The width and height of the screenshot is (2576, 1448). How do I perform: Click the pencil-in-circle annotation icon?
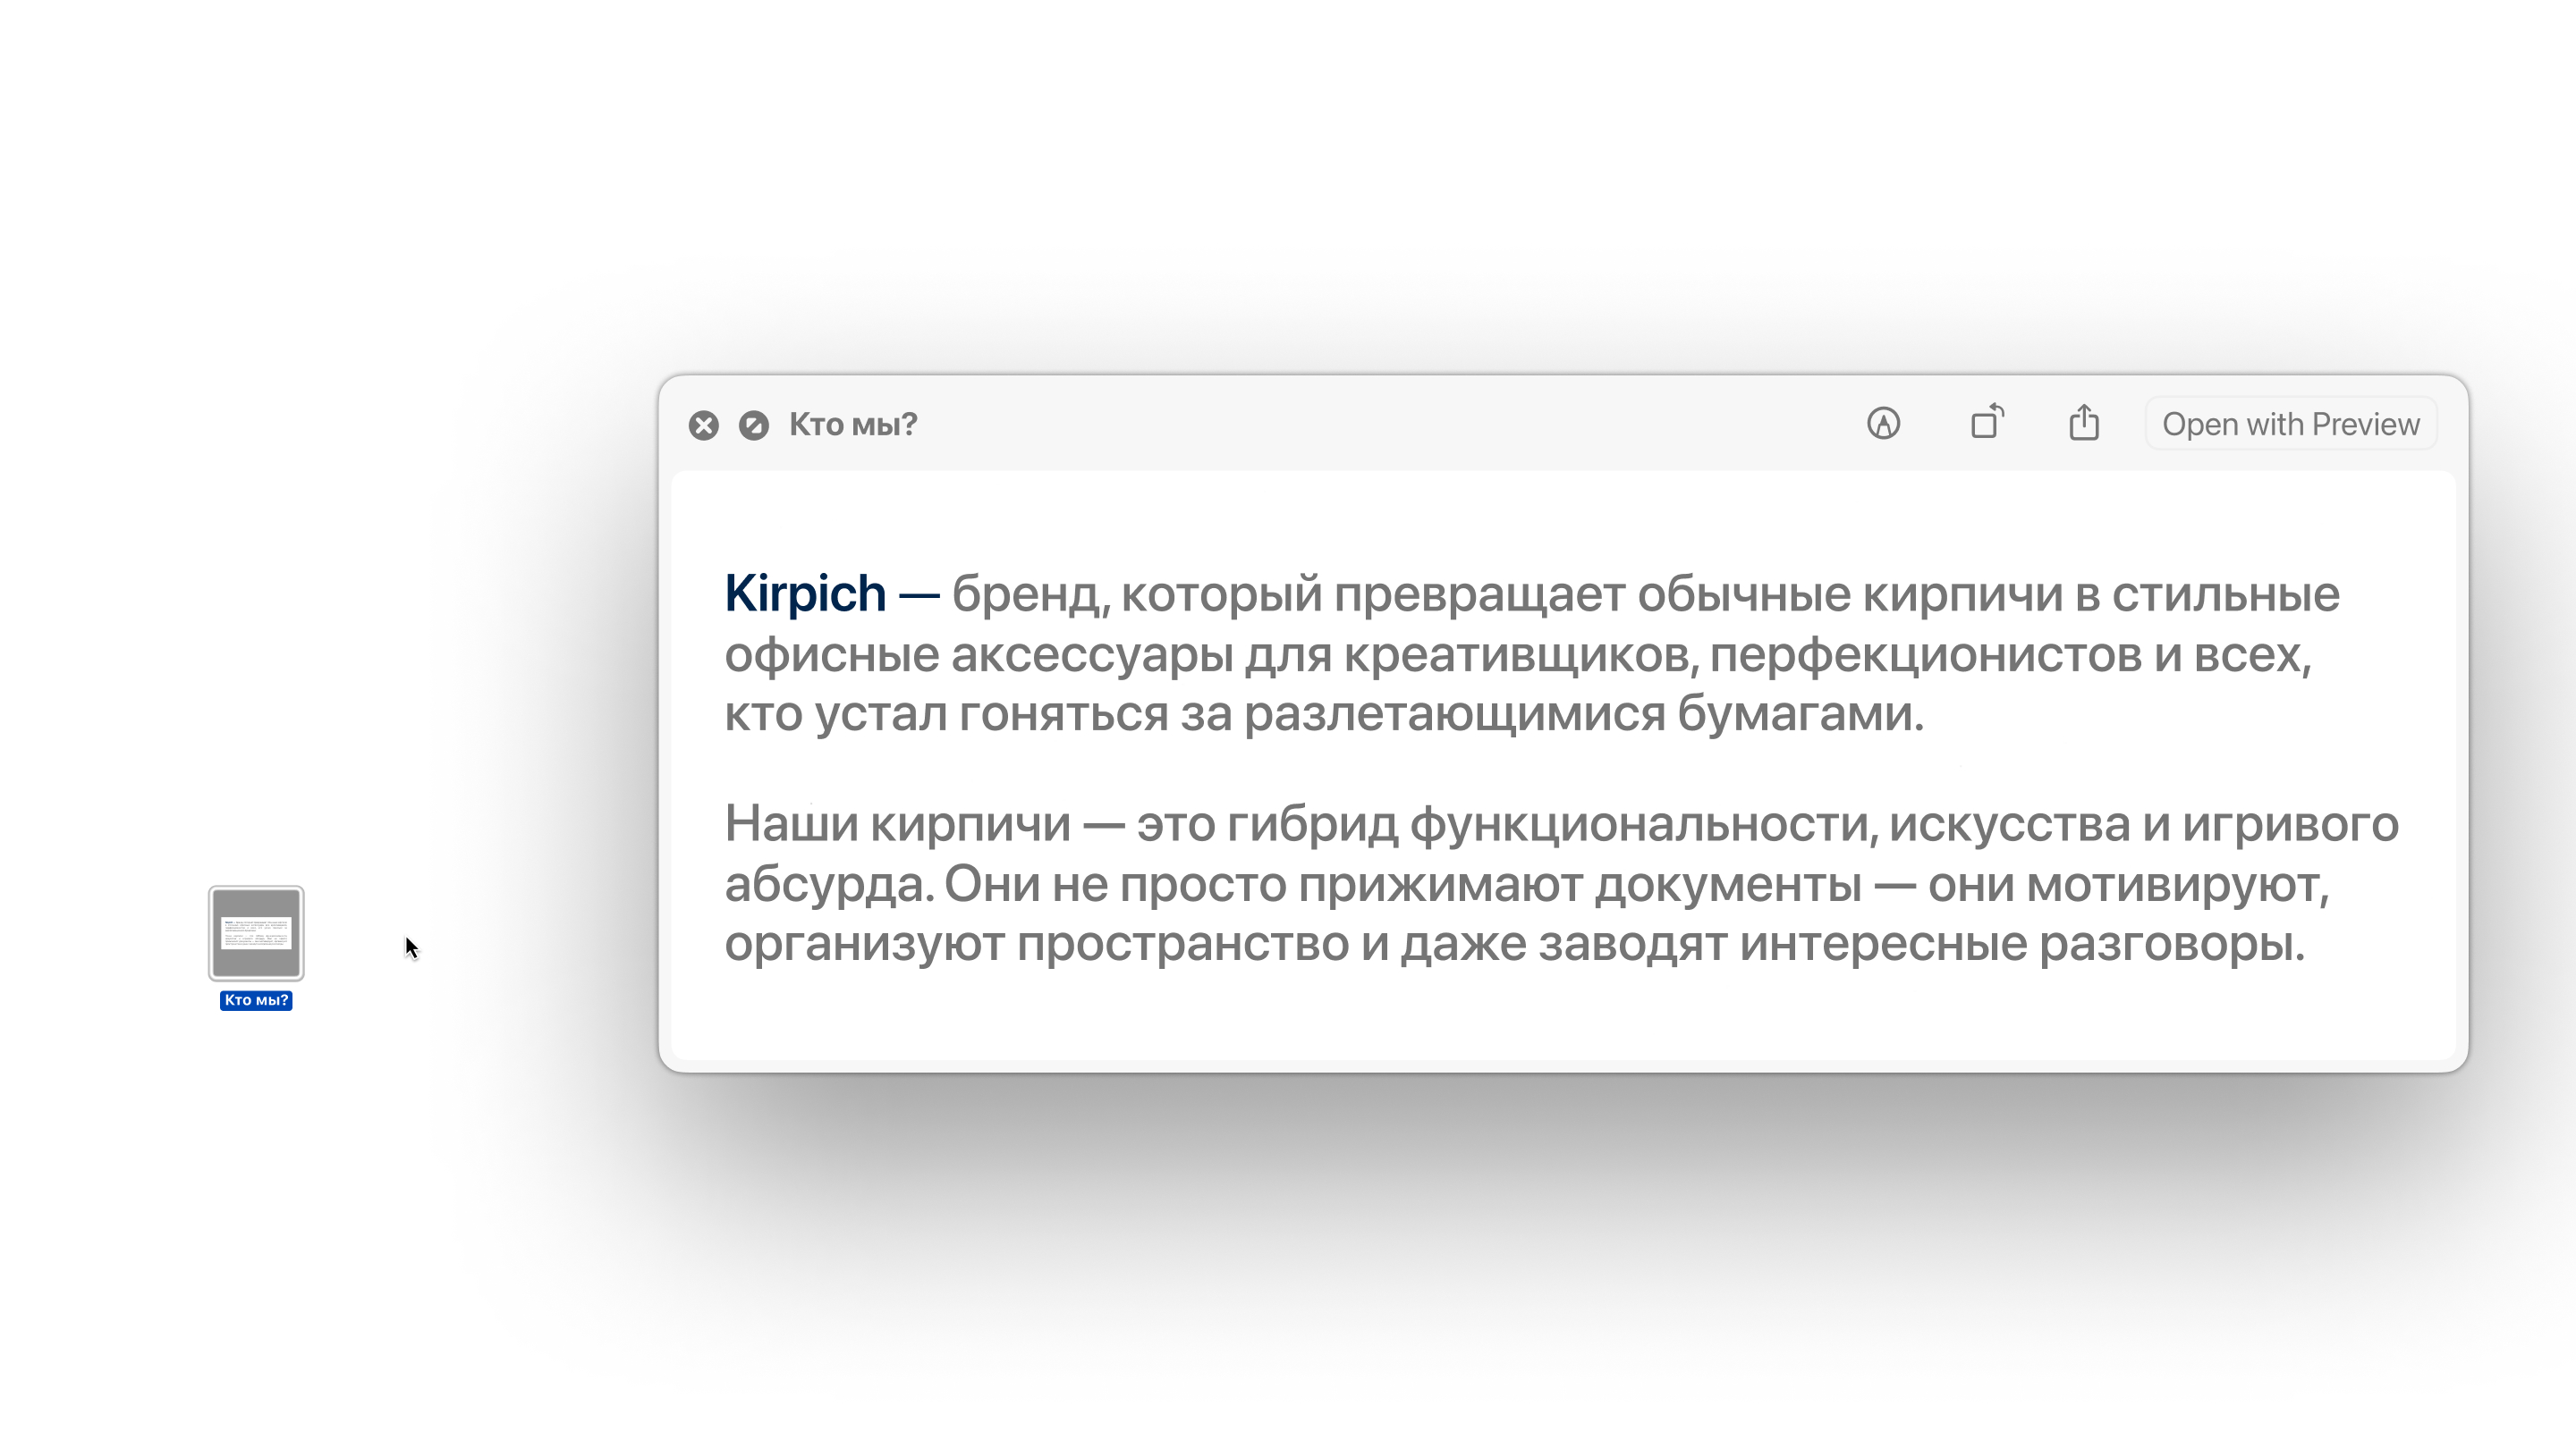(1884, 425)
